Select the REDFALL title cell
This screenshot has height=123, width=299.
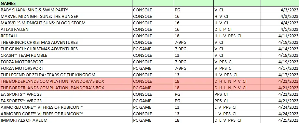[66, 36]
